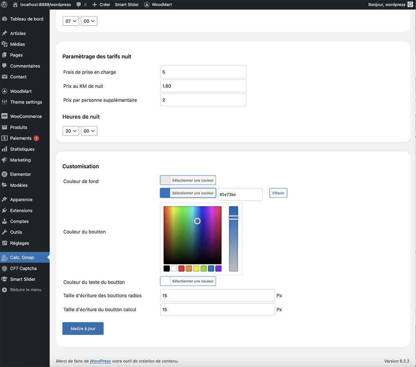Click the Réglages settings icon
Viewport: 416px width, 367px height.
(5, 243)
